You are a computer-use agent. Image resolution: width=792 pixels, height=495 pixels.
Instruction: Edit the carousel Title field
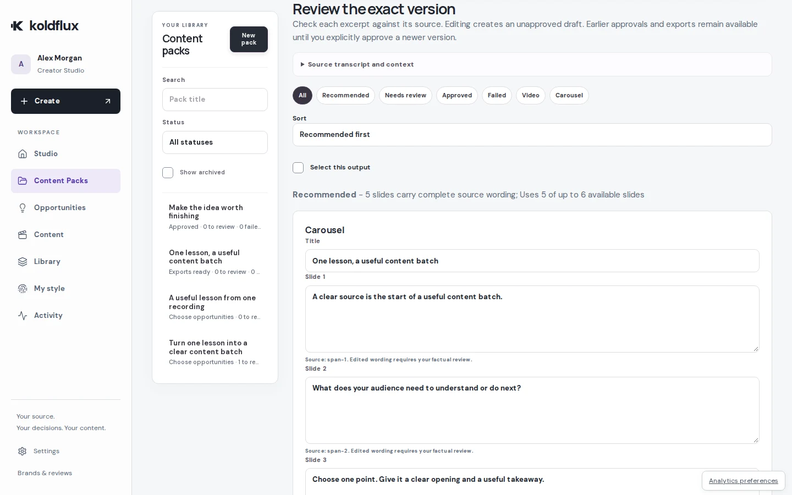(532, 261)
